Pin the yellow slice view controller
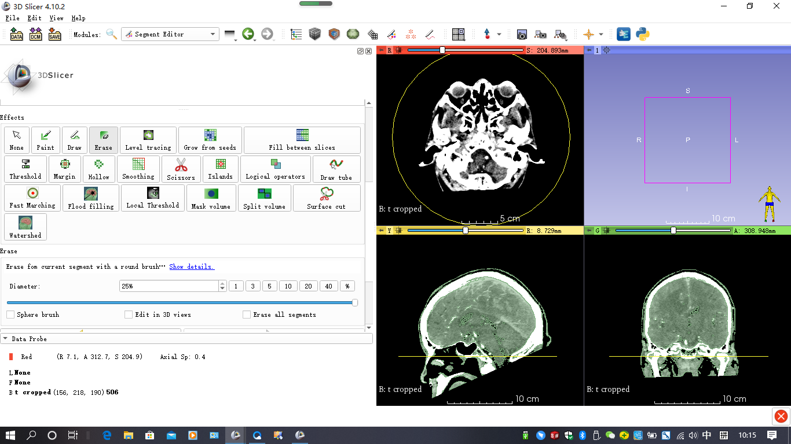The image size is (791, 444). click(x=381, y=231)
